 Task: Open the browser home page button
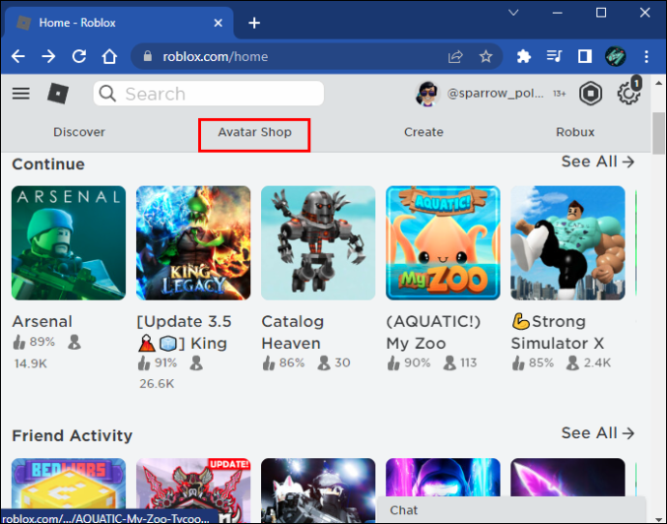click(x=109, y=56)
